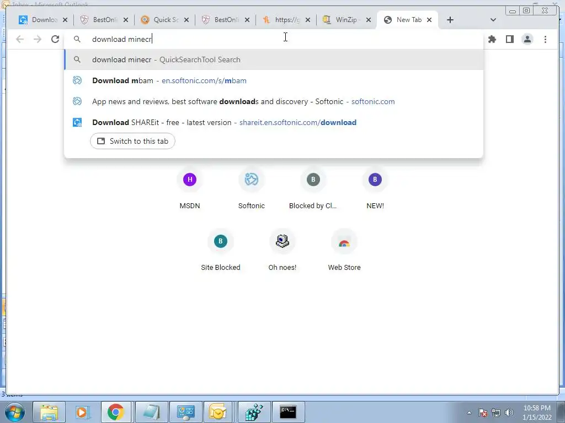Show hidden system tray icons
Viewport: 565px width, 423px height.
pyautogui.click(x=469, y=413)
